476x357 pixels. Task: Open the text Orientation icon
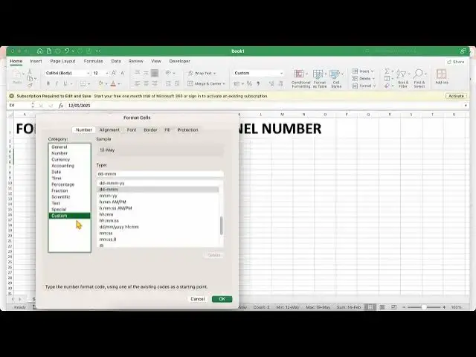pyautogui.click(x=168, y=73)
